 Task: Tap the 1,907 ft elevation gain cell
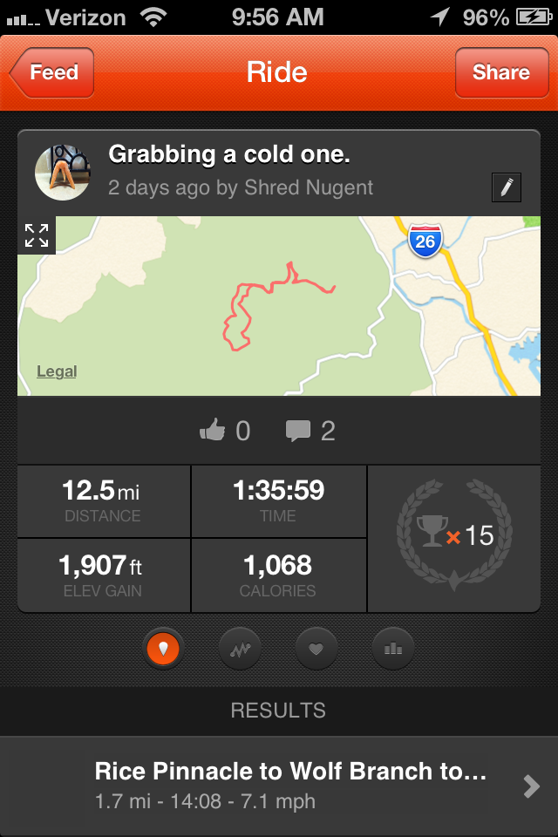[104, 575]
